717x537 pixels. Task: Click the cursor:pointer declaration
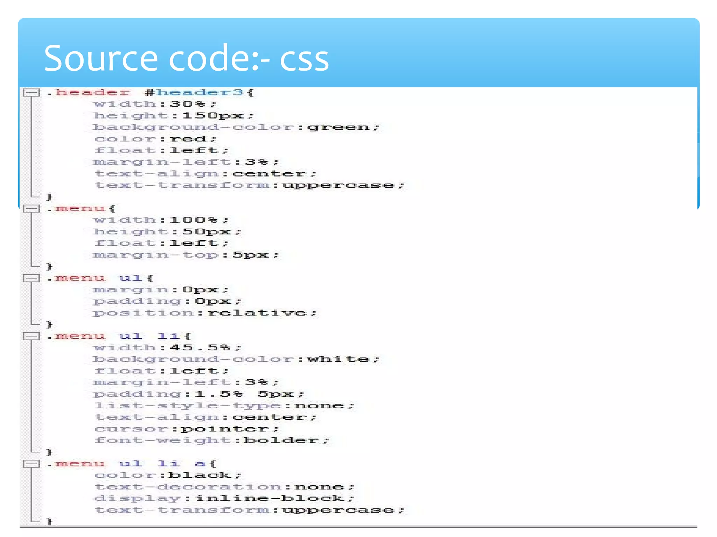187,429
